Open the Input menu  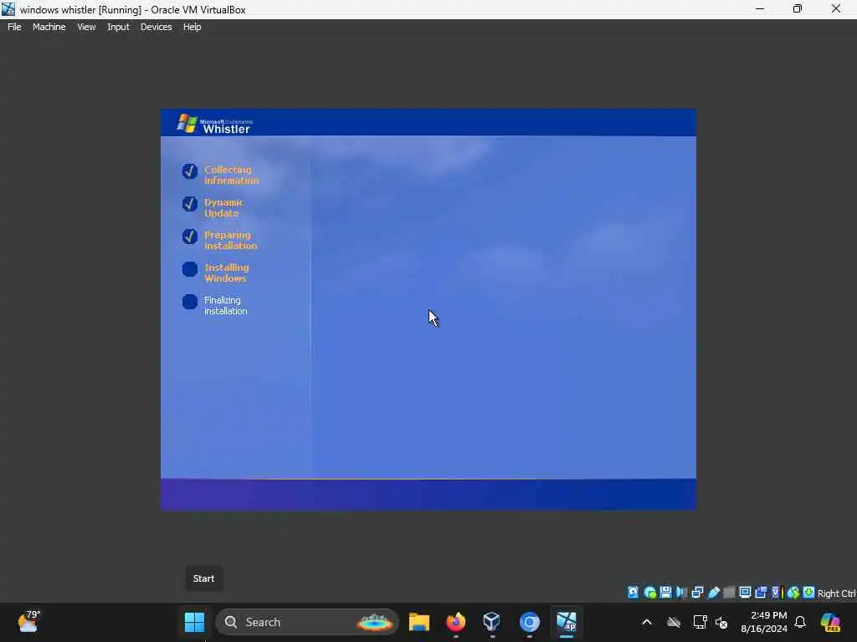(118, 27)
